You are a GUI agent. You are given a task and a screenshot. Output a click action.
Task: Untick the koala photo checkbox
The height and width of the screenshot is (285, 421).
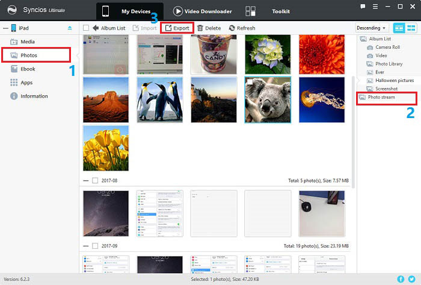250,82
